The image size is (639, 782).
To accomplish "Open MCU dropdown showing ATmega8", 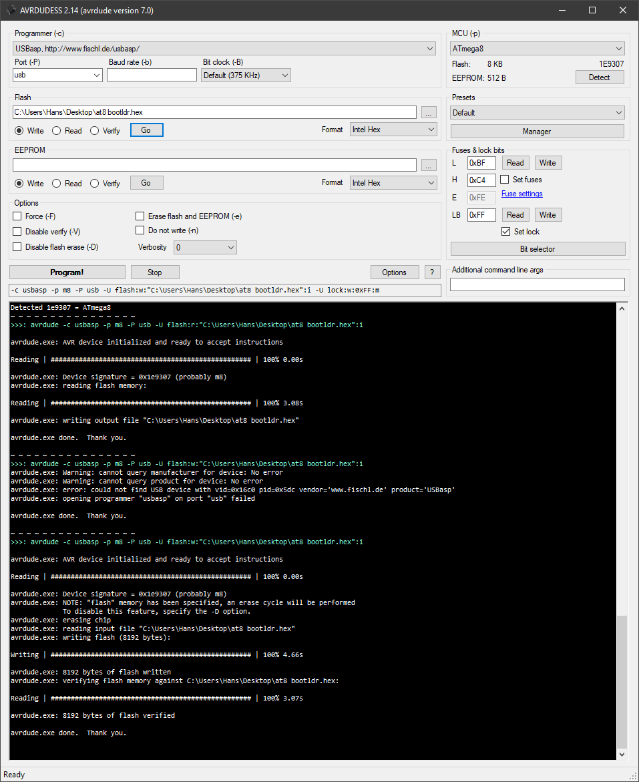I will (538, 49).
